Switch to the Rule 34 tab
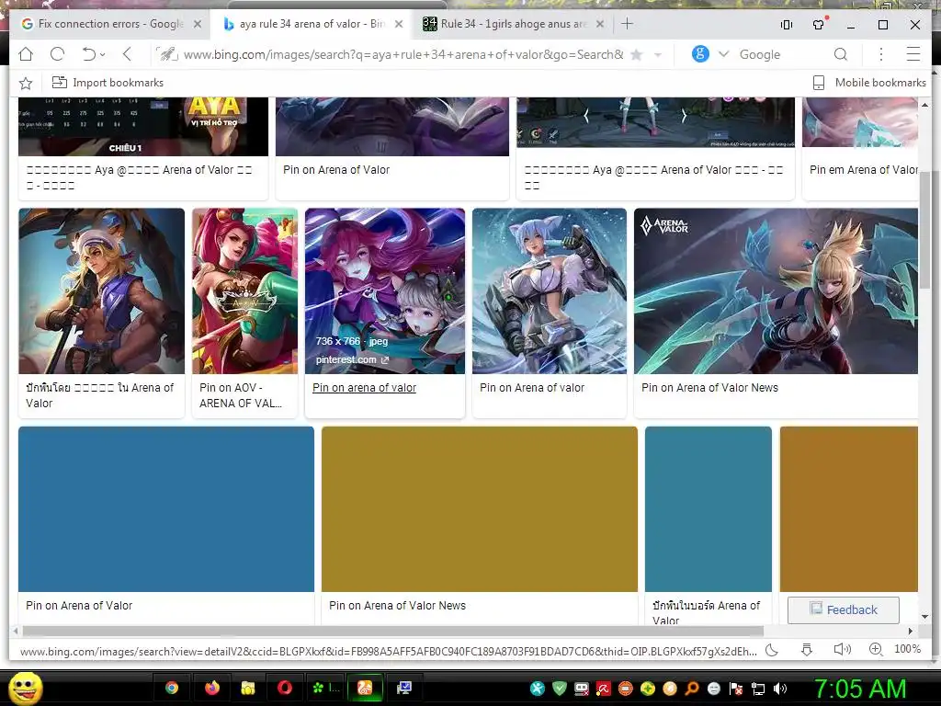The height and width of the screenshot is (706, 941). [x=506, y=24]
